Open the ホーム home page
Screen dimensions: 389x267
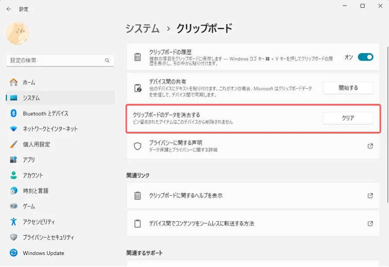29,82
